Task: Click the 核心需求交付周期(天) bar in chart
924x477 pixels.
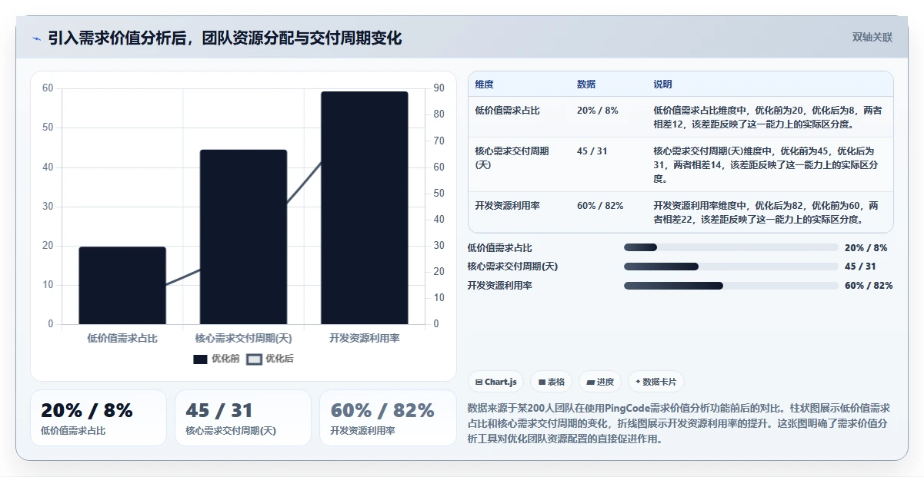Action: (x=243, y=237)
